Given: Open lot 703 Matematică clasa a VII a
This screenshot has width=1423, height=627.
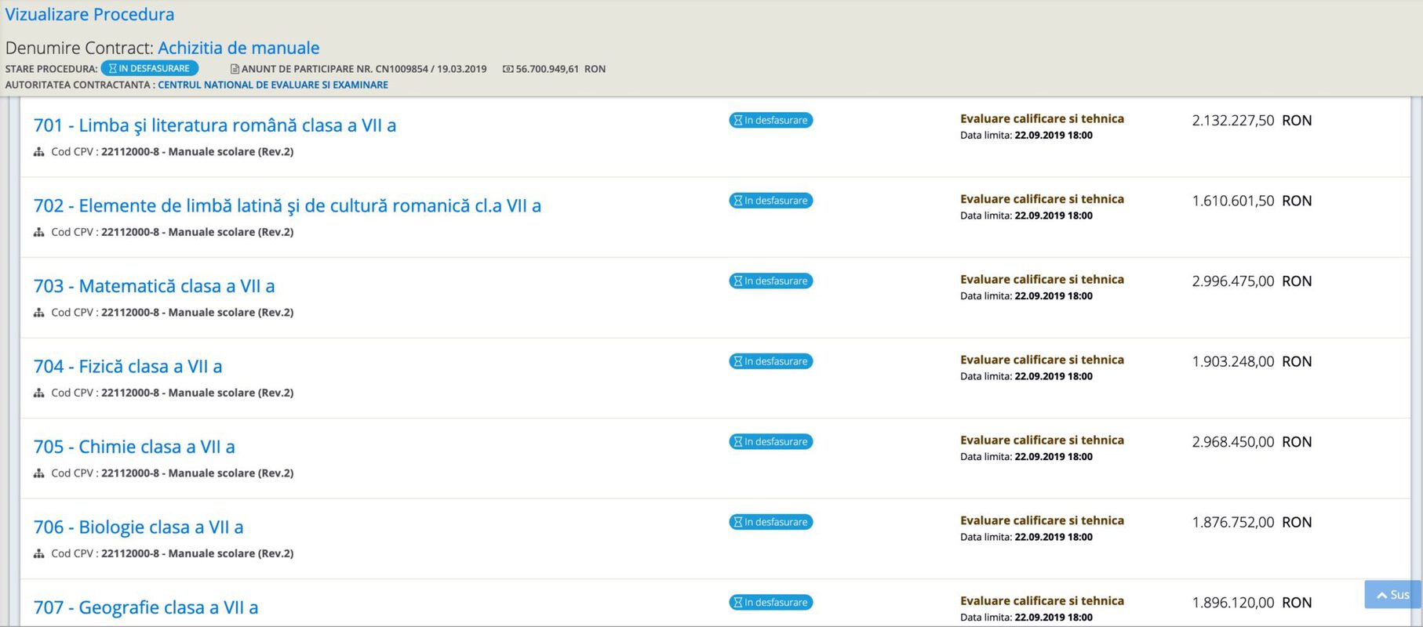Looking at the screenshot, I should tap(154, 286).
